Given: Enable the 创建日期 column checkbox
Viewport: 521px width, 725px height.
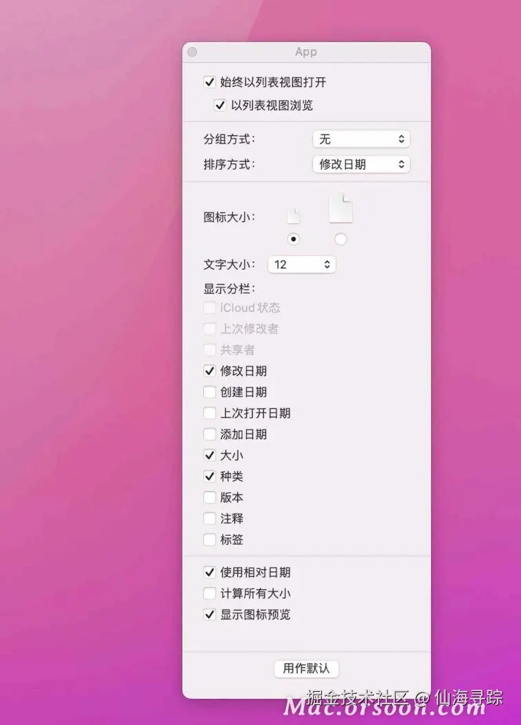Looking at the screenshot, I should [x=209, y=392].
